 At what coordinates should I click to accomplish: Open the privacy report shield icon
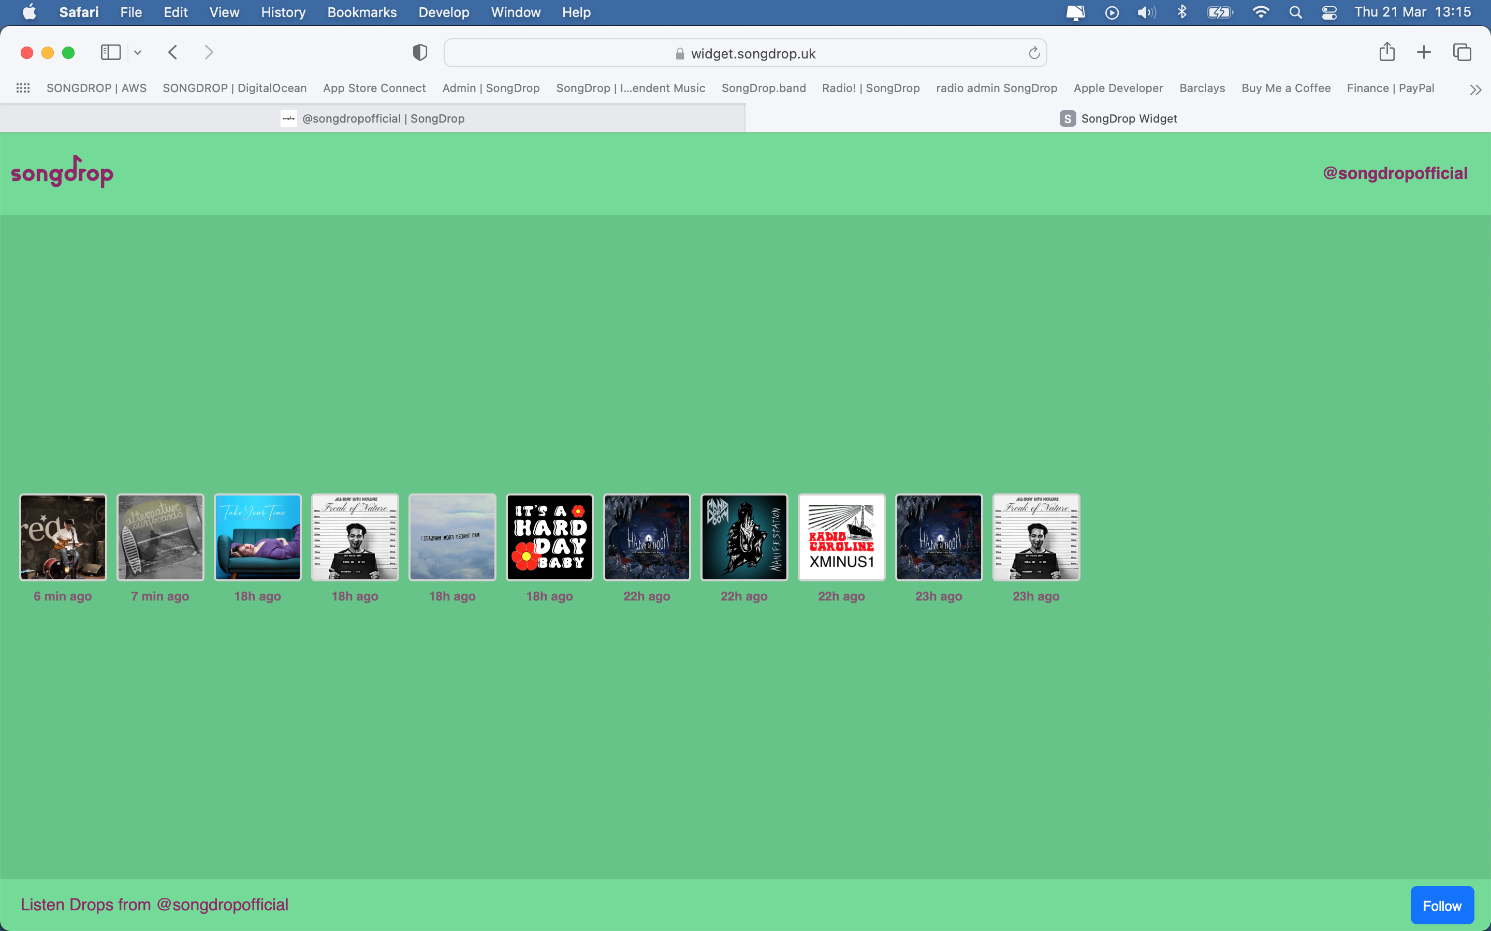point(419,53)
